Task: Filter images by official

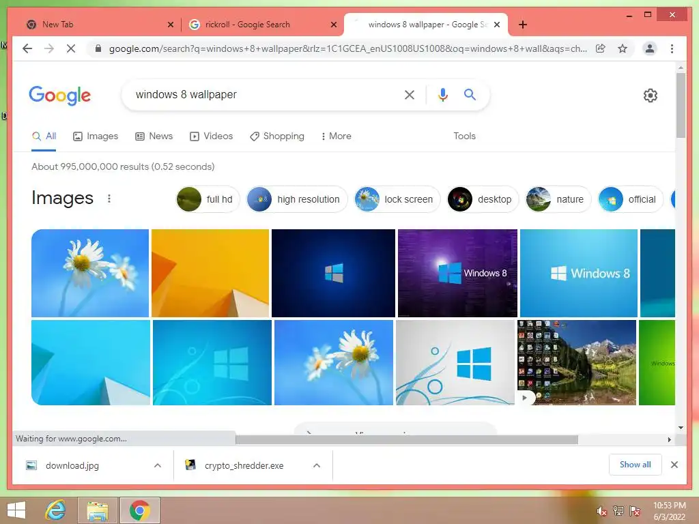Action: 630,199
